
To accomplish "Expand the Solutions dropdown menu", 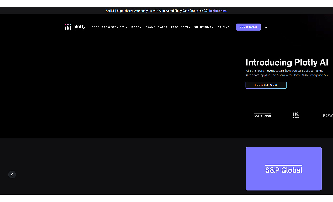I will (x=204, y=27).
